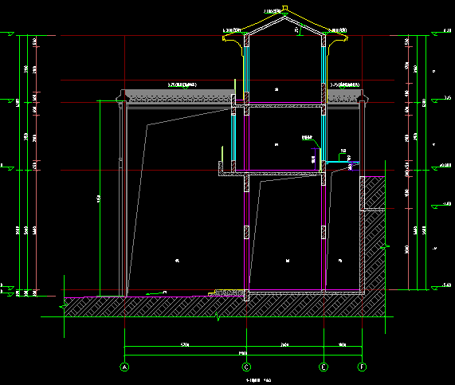Select the tall vertical height dimension beside the left column
Image resolution: width=455 pixels, height=385 pixels.
pos(100,198)
